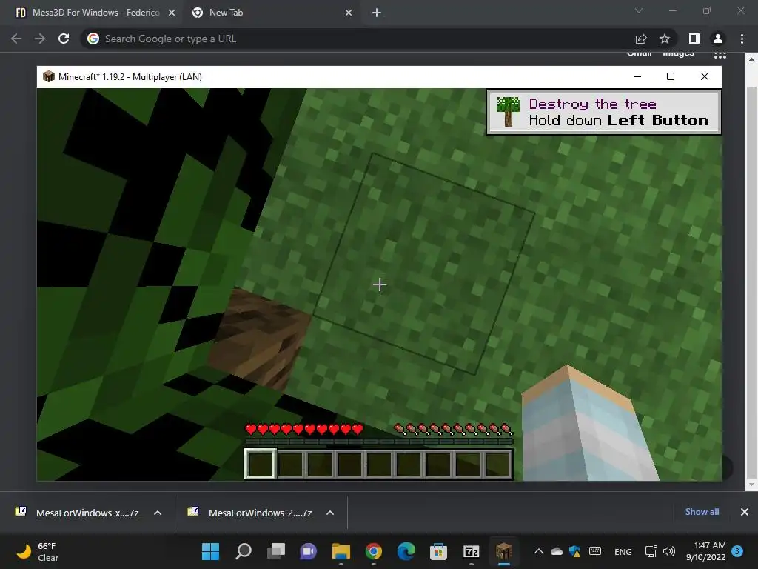This screenshot has width=758, height=569.
Task: Open the MesaForWindows-2....7z downloaded file
Action: pyautogui.click(x=250, y=513)
